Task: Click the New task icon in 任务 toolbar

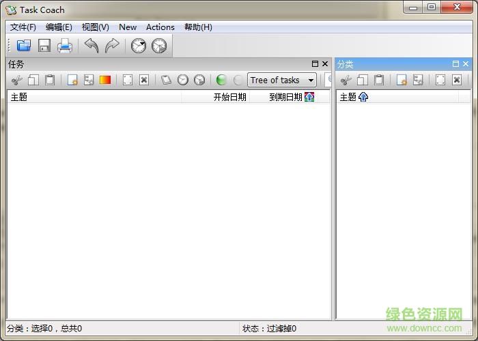Action: 72,80
